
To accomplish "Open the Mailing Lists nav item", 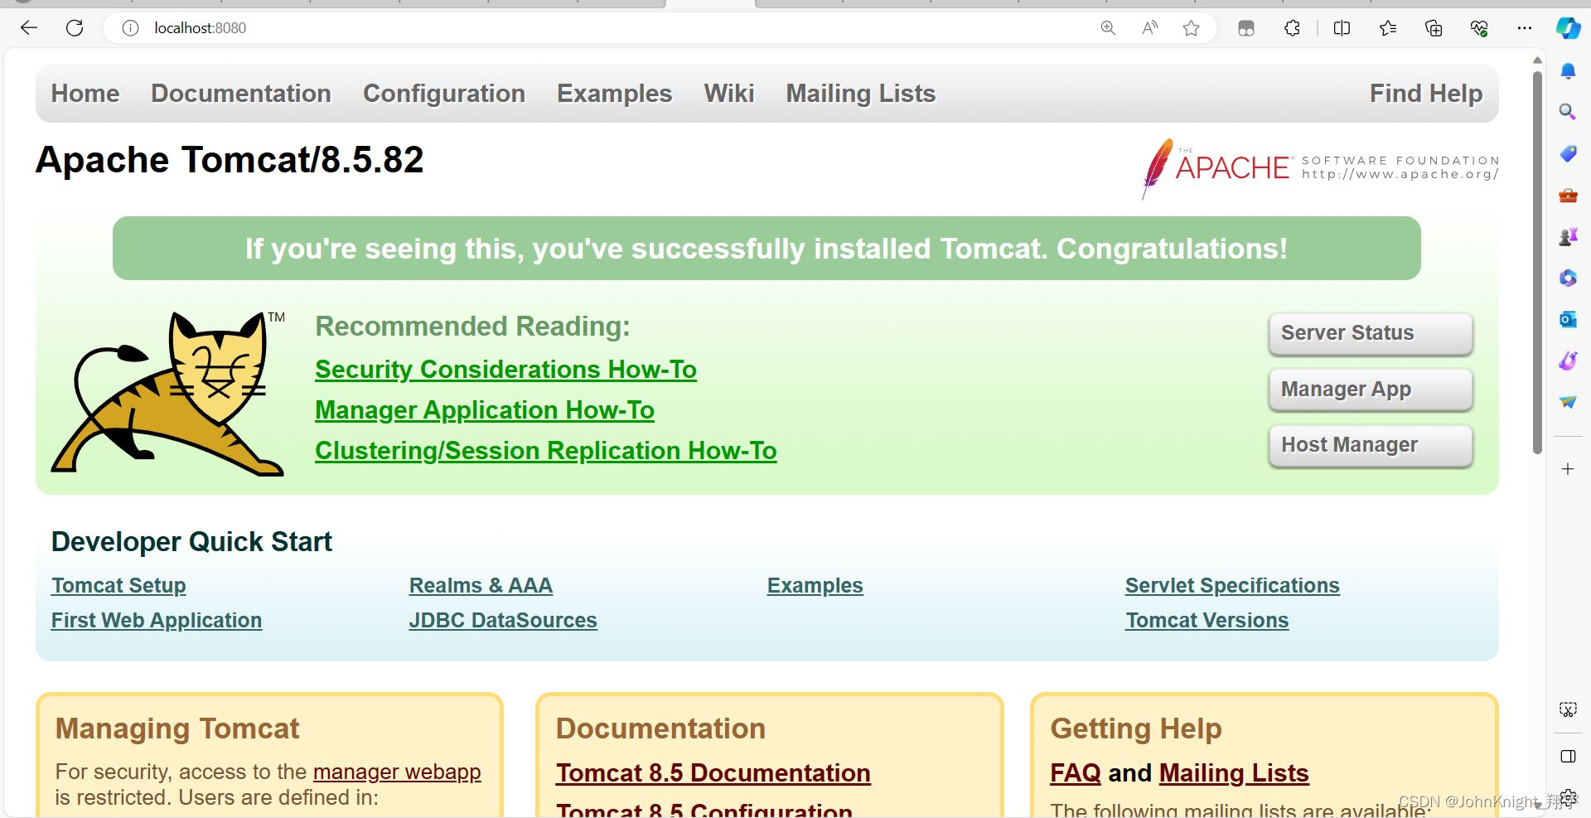I will click(861, 94).
